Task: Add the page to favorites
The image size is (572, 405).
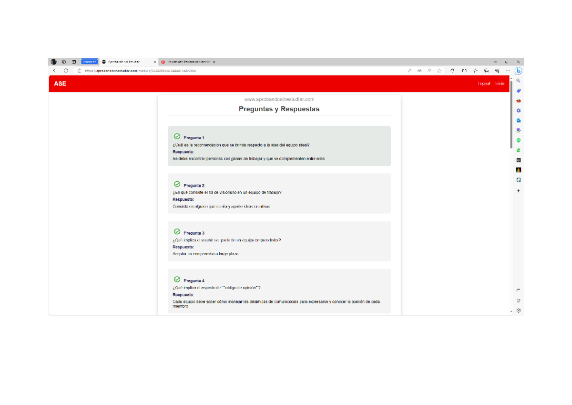Action: [x=439, y=70]
